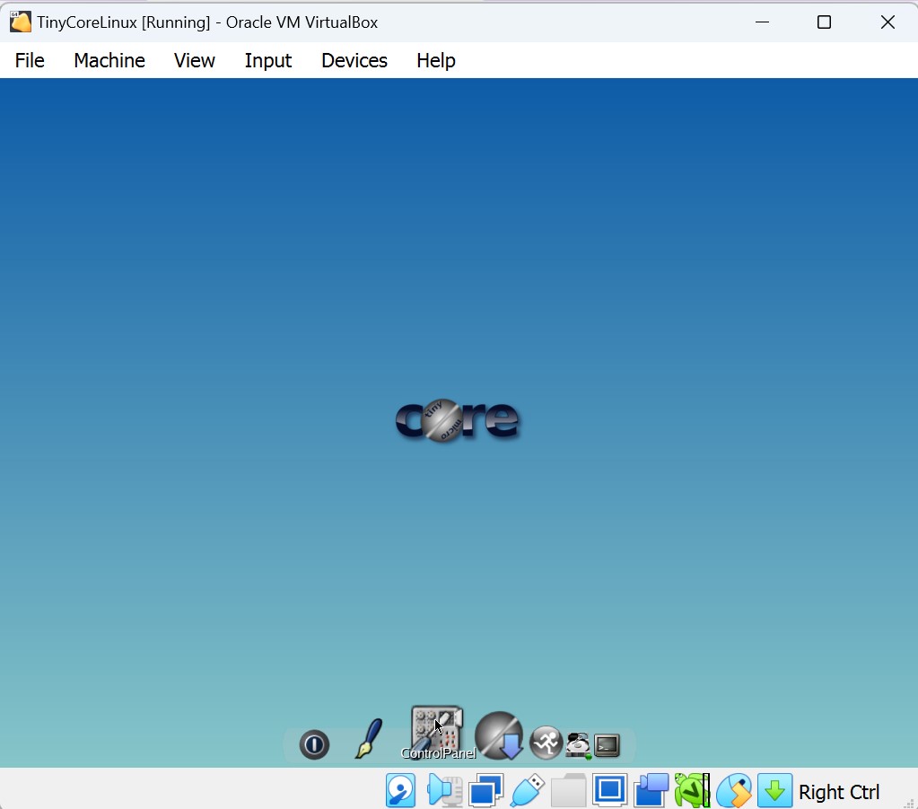
Task: Open the View menu
Action: click(195, 60)
